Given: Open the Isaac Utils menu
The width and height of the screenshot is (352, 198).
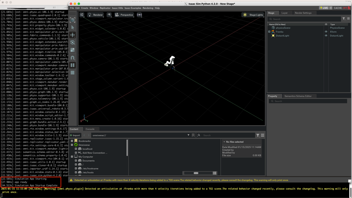Looking at the screenshot, I should [117, 8].
